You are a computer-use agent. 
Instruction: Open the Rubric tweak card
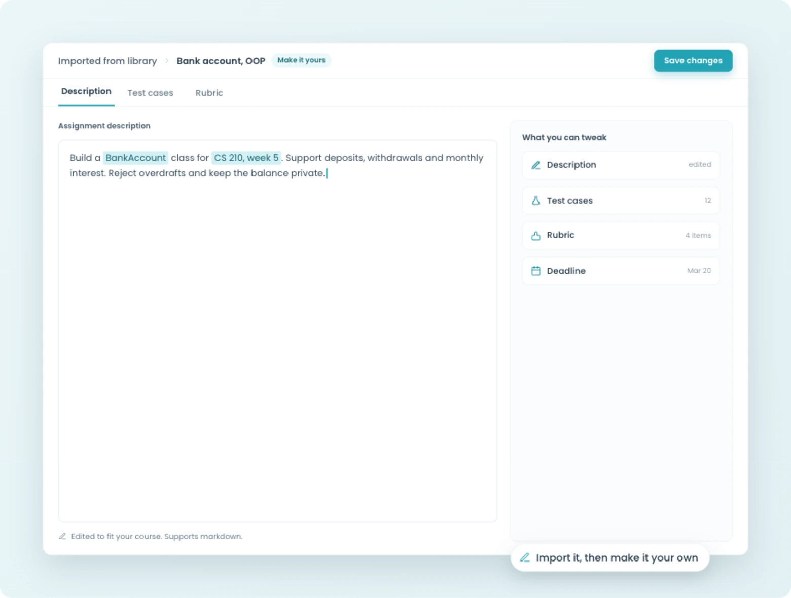[x=621, y=235]
